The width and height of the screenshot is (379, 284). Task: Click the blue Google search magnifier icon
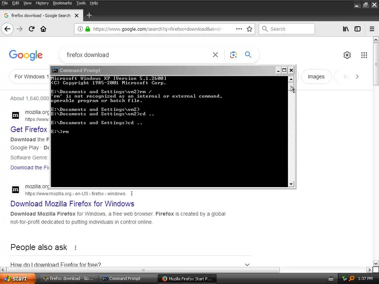[248, 55]
